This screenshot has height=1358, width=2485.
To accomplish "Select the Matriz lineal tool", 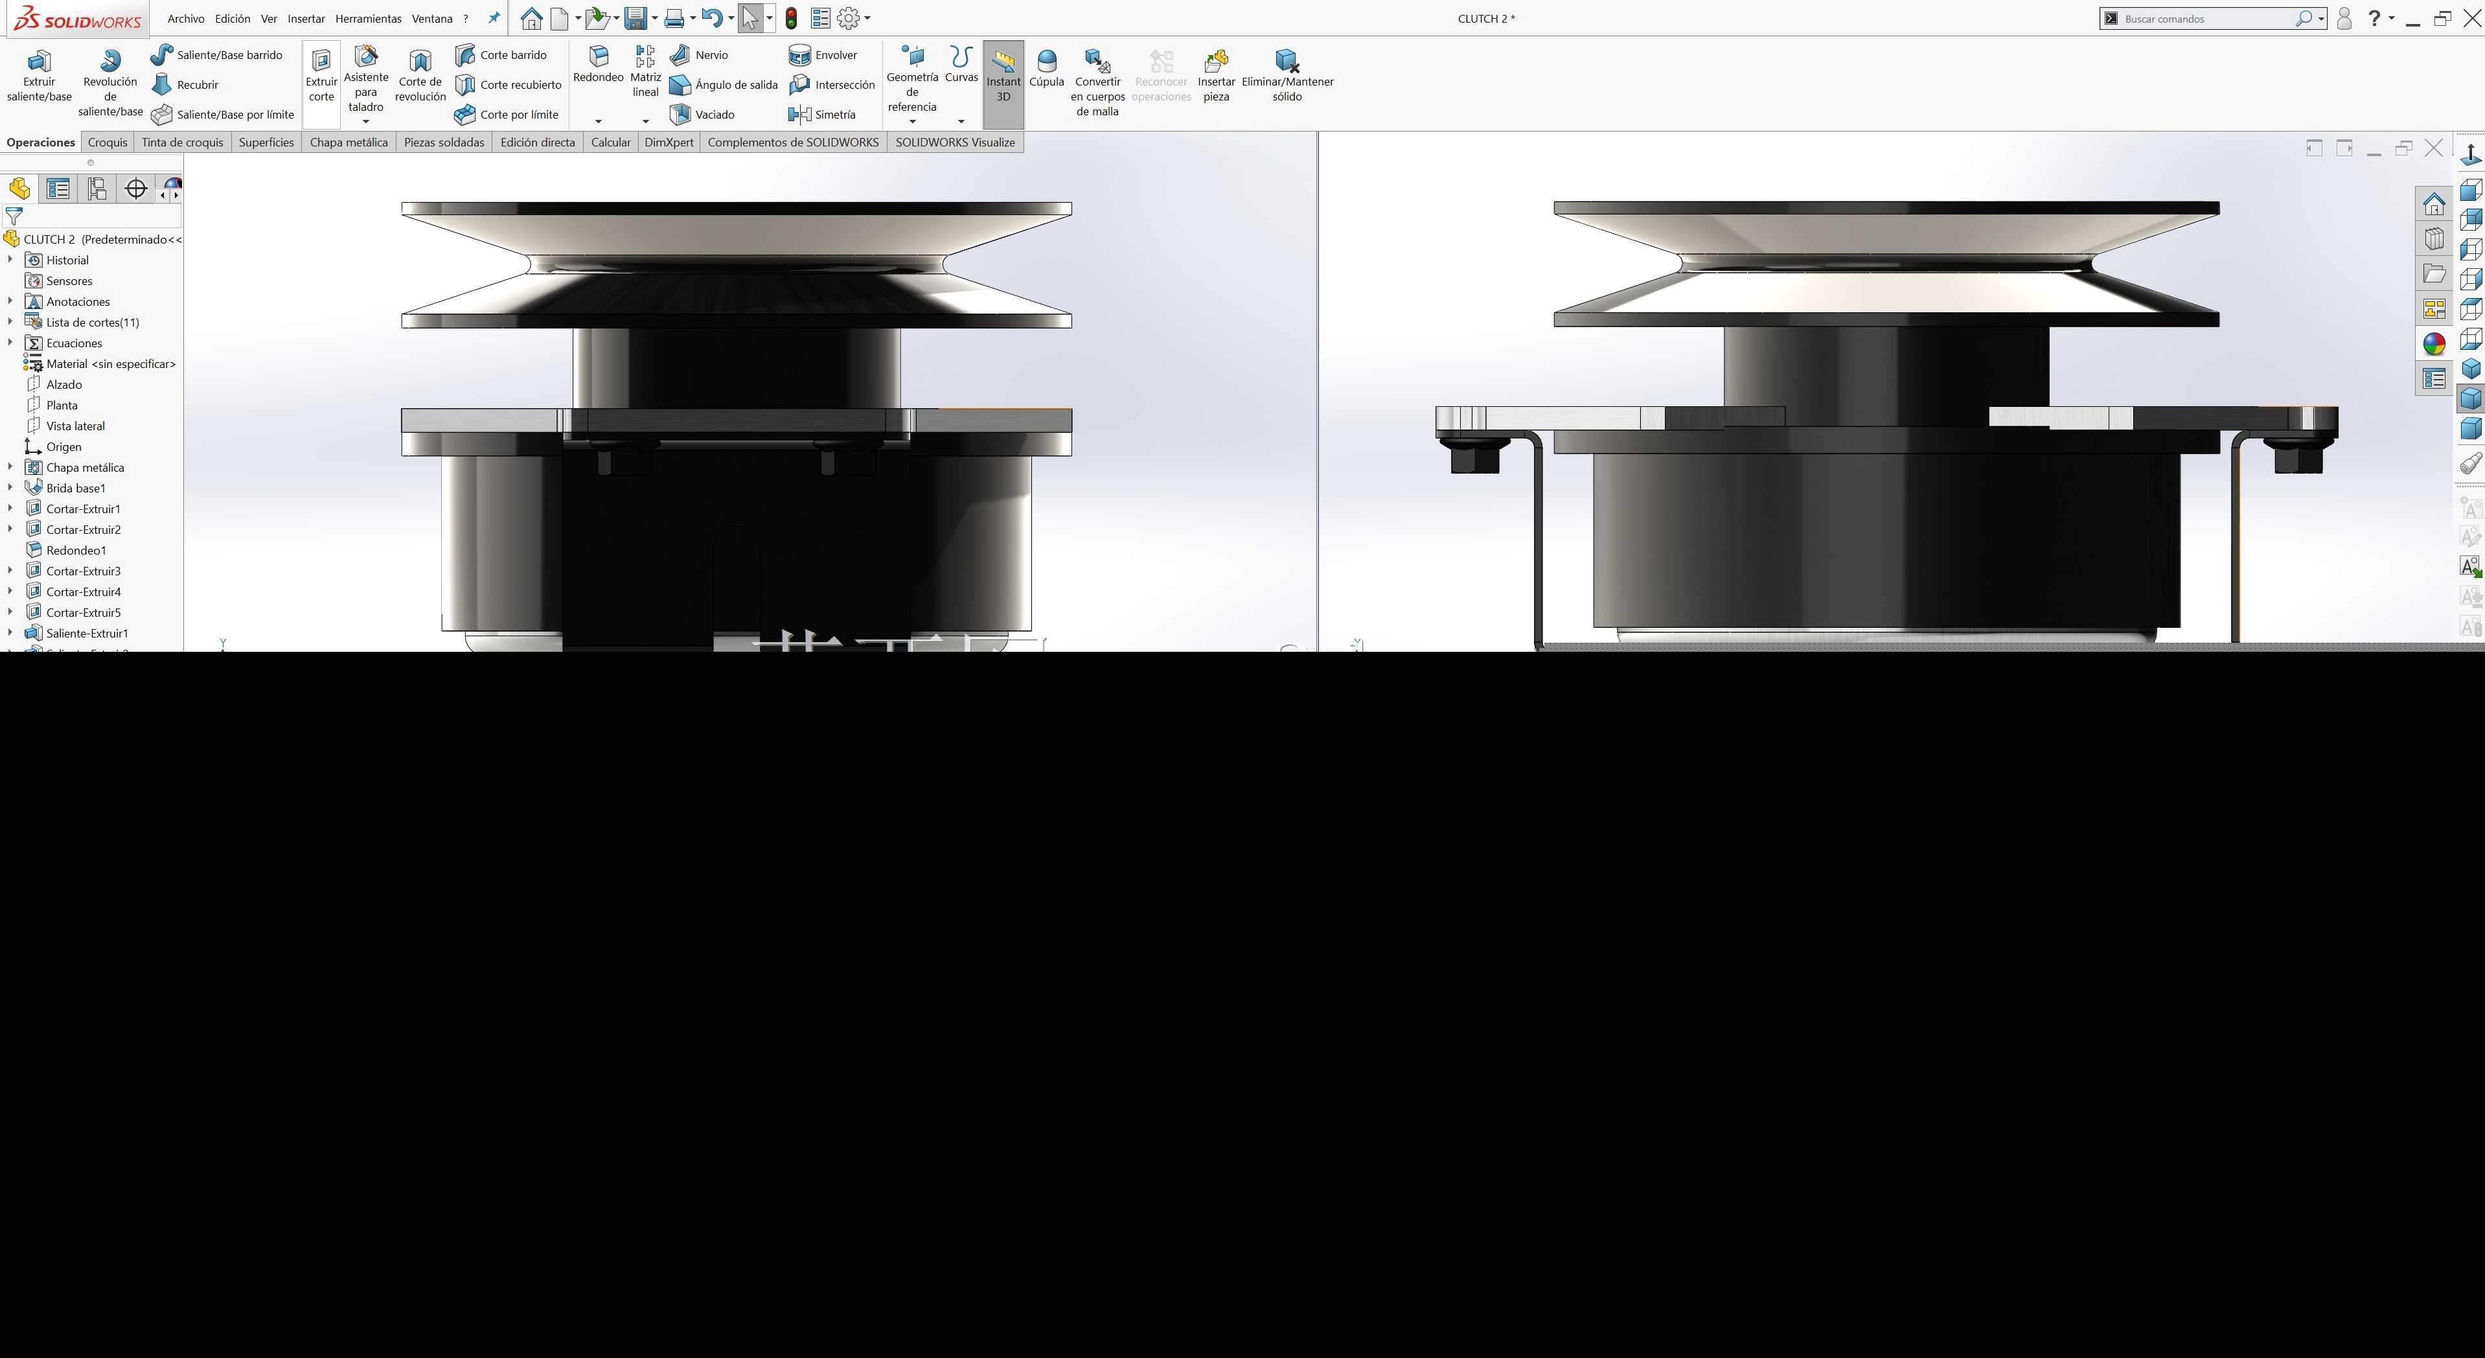I will pos(645,71).
